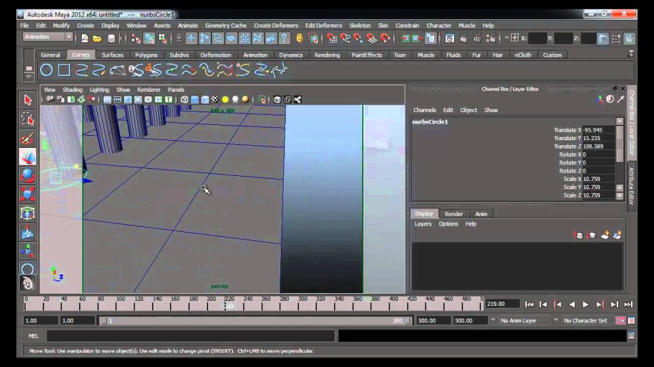
Task: Go to end of playback range
Action: (628, 305)
